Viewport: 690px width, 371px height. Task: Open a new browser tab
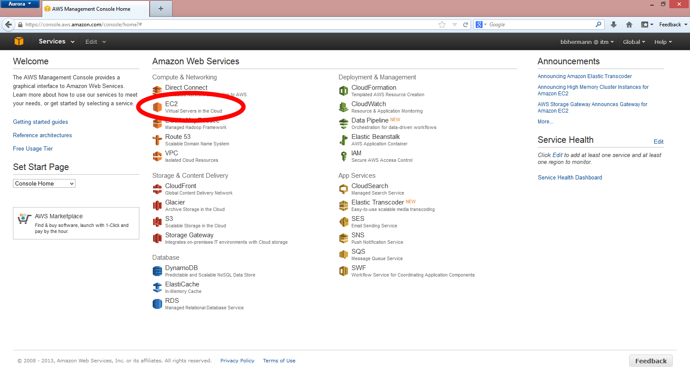point(161,9)
